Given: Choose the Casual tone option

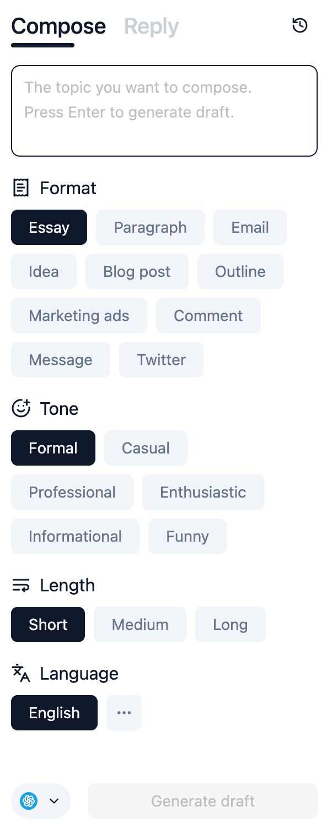Looking at the screenshot, I should click(146, 448).
